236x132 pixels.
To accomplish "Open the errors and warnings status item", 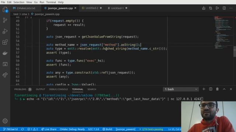I will 32,129.
